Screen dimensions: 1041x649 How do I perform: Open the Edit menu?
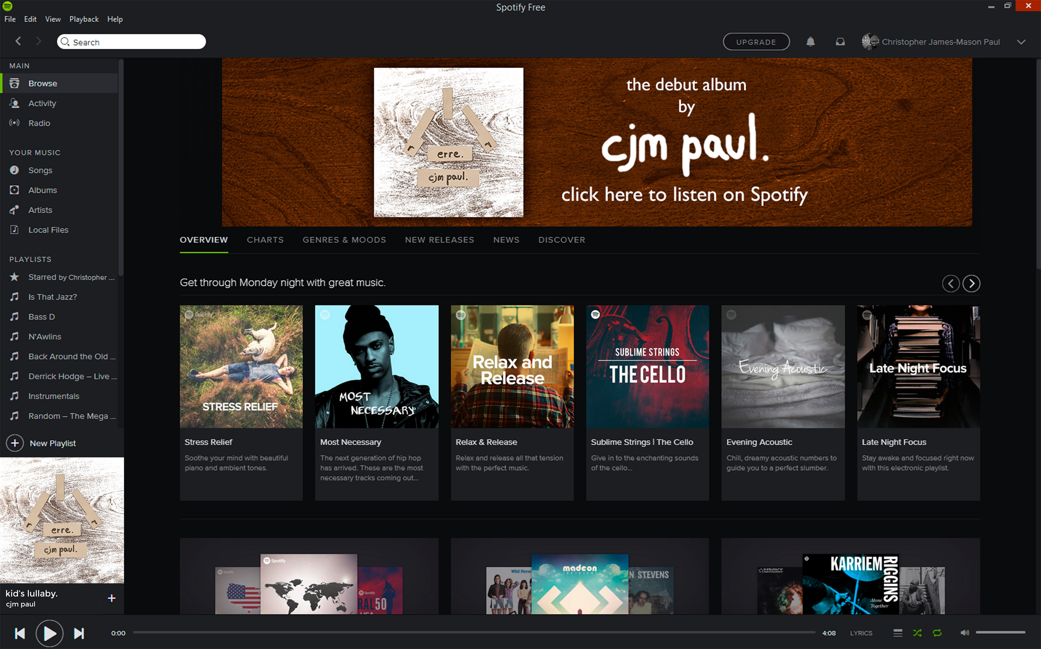[30, 19]
